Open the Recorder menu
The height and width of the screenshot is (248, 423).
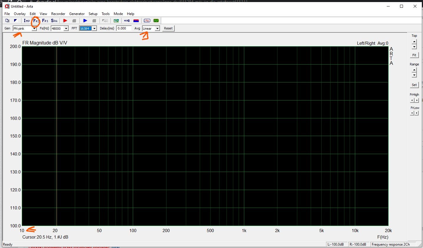point(58,14)
